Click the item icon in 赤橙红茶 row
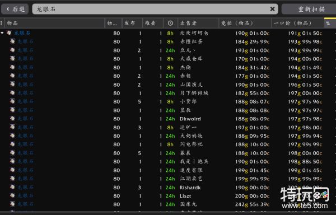 pyautogui.click(x=12, y=41)
